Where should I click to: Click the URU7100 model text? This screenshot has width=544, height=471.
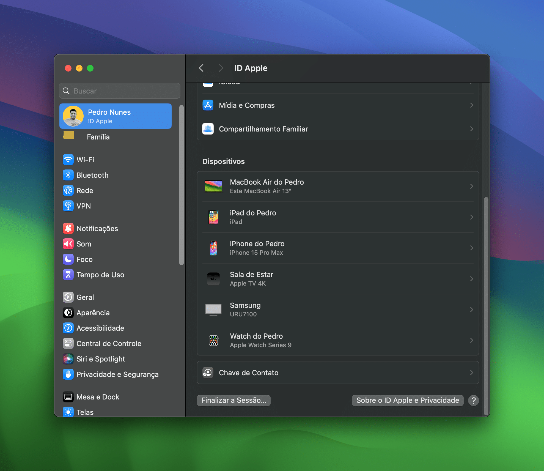tap(243, 314)
